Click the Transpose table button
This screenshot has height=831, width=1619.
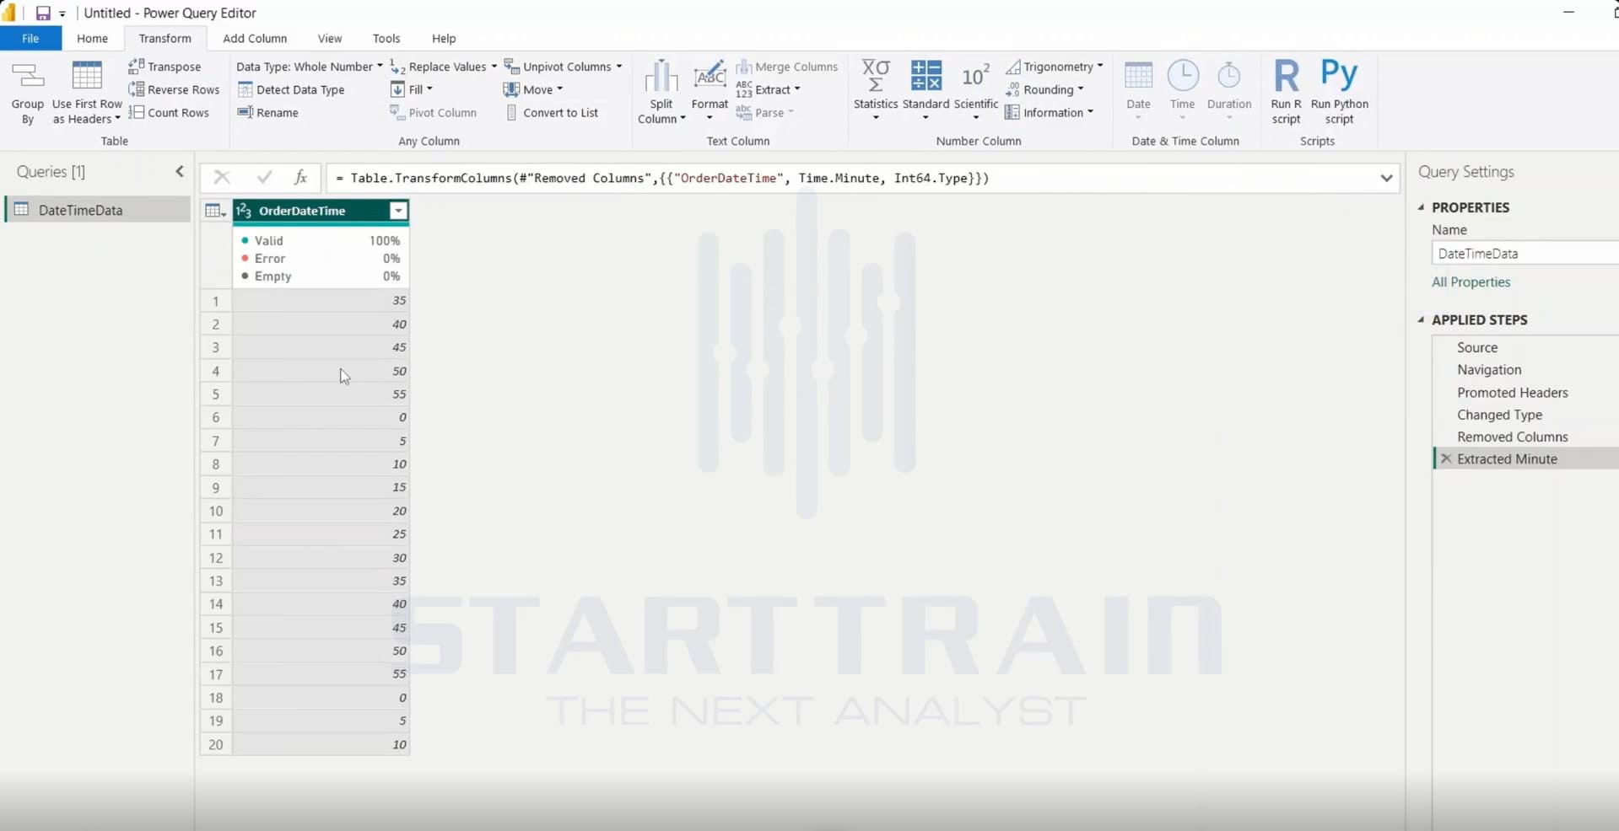tap(165, 67)
